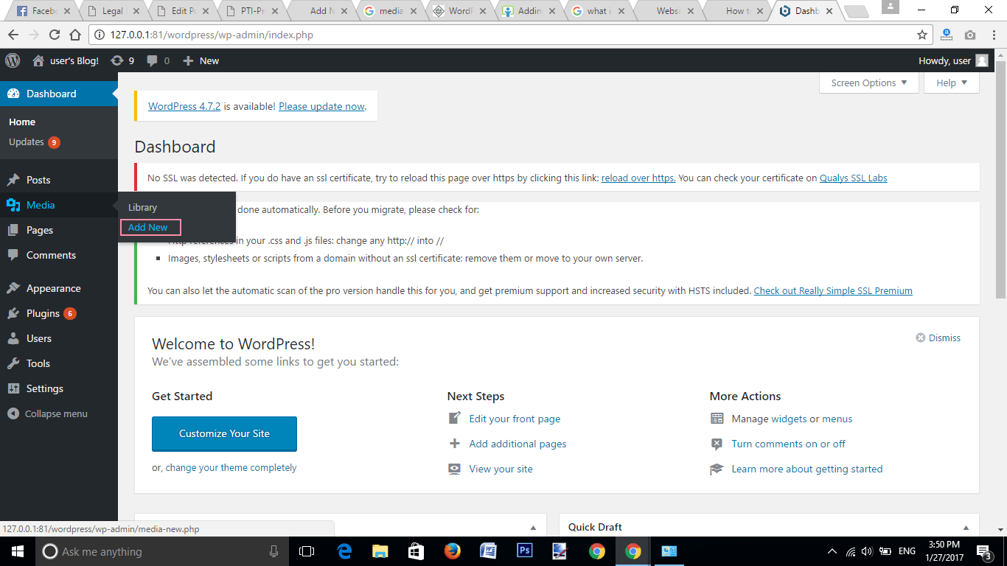The image size is (1007, 566).
Task: Switch to the Facebook browser tab
Action: tap(41, 10)
